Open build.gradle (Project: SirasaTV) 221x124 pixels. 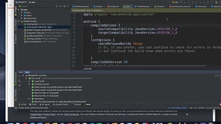point(40,24)
